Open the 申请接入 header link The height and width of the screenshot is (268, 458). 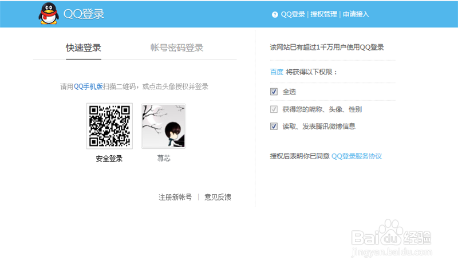click(x=356, y=14)
